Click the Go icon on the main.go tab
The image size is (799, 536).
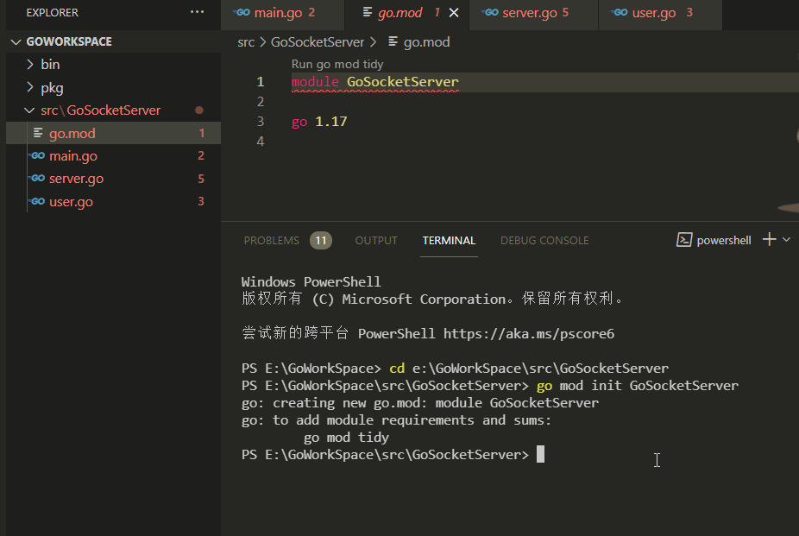(x=242, y=12)
